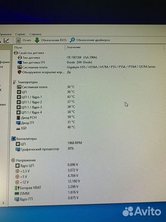Click the Диод ГП monitor icon

18,123
